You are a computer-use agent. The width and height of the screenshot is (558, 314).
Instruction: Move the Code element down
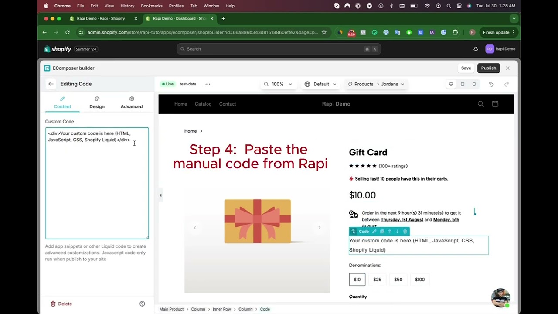pyautogui.click(x=397, y=232)
